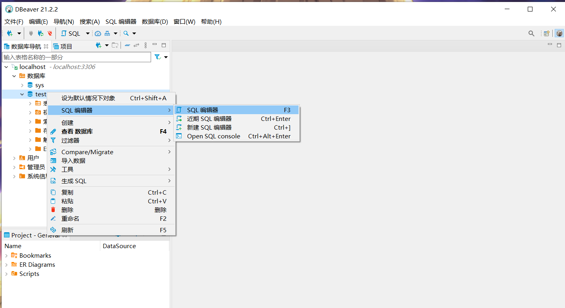Click the filter funnel icon beside search box
The width and height of the screenshot is (565, 308).
[x=157, y=57]
